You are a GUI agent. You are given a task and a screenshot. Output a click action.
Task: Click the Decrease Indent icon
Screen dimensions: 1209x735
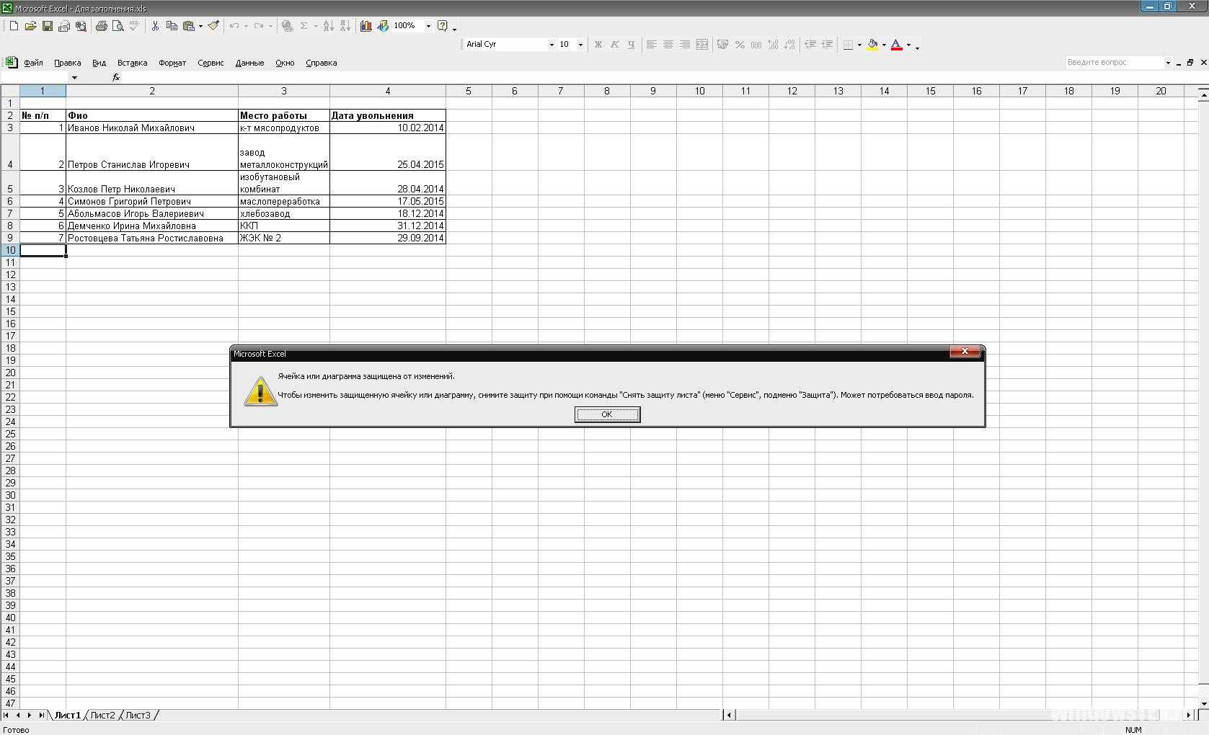(x=810, y=45)
